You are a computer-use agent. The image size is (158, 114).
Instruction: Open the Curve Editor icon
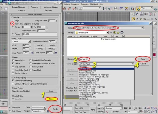122,8
